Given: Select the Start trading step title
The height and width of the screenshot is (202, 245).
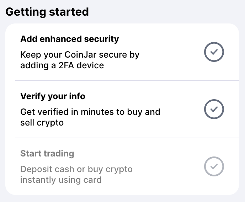Looking at the screenshot, I should click(47, 153).
